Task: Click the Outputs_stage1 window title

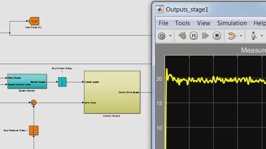Action: point(187,10)
